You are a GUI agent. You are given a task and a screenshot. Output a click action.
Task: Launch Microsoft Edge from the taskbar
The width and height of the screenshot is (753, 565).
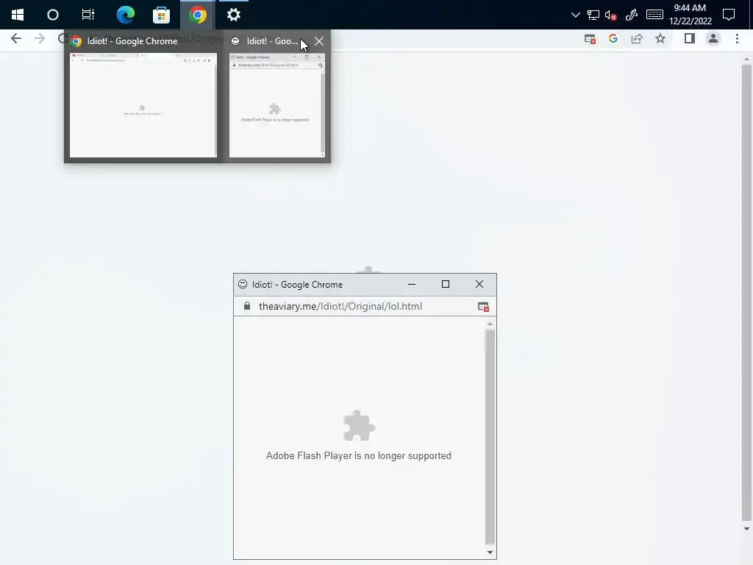pos(125,15)
